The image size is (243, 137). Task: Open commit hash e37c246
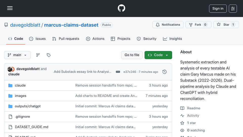coord(130,72)
